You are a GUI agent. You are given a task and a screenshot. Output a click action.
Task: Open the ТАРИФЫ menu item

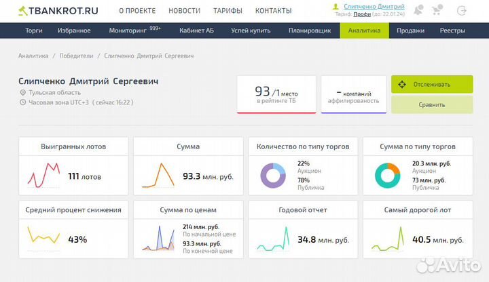pos(228,11)
